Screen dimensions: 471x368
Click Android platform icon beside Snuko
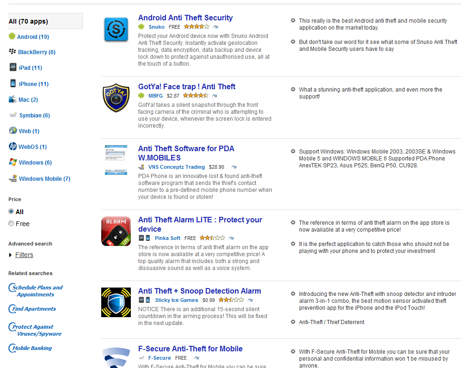point(141,27)
